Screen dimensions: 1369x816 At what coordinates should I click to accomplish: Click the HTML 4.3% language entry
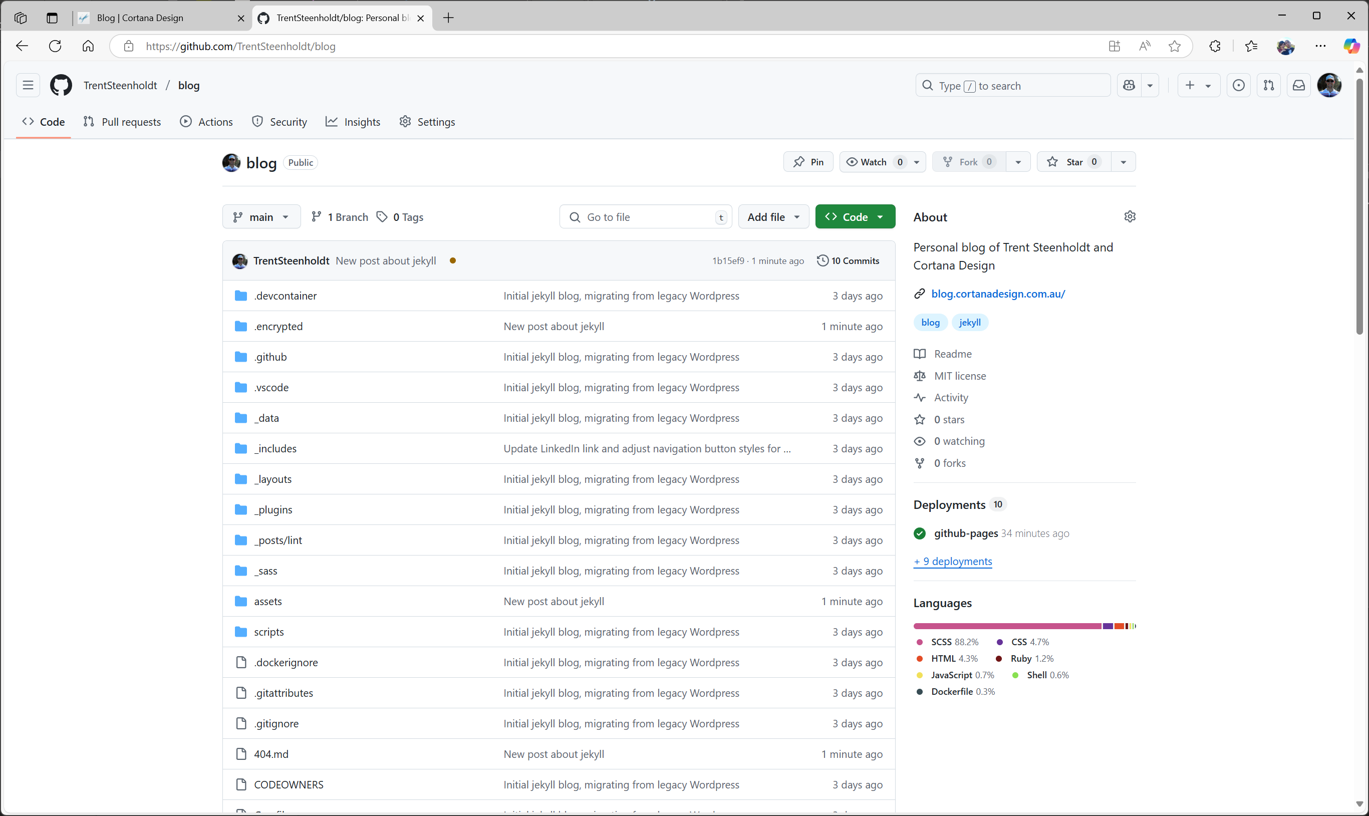tap(947, 658)
